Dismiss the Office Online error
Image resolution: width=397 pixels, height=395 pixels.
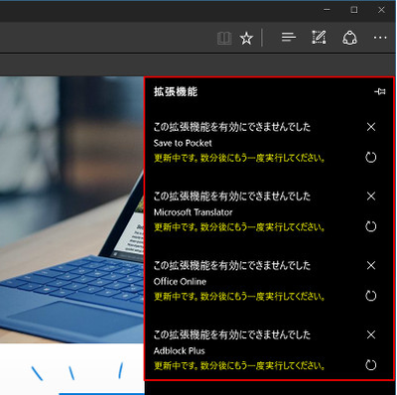371,265
